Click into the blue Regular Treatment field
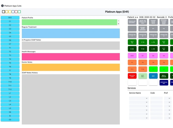Image resolution: width=173 pixels, height=128 pixels. coord(71,33)
